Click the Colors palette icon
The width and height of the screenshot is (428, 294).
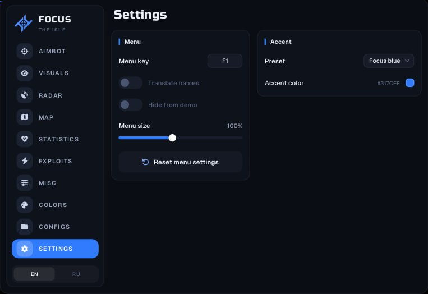25,205
